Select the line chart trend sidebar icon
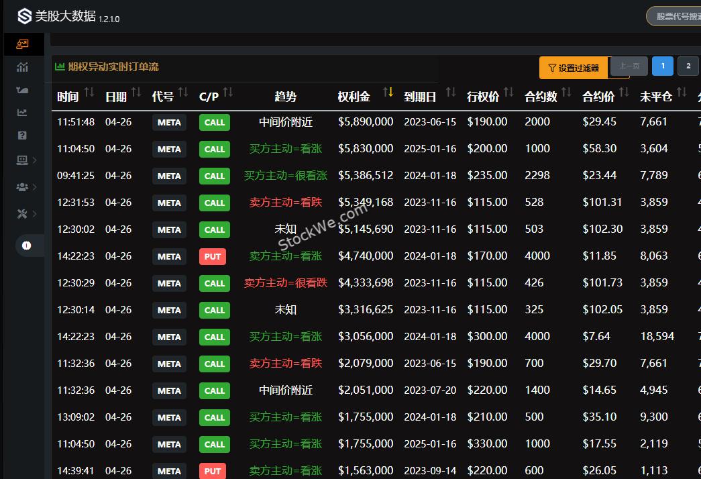The width and height of the screenshot is (701, 479). (23, 113)
